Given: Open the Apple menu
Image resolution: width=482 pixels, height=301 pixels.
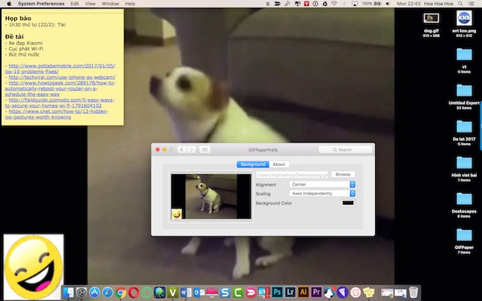Looking at the screenshot, I should coord(9,4).
